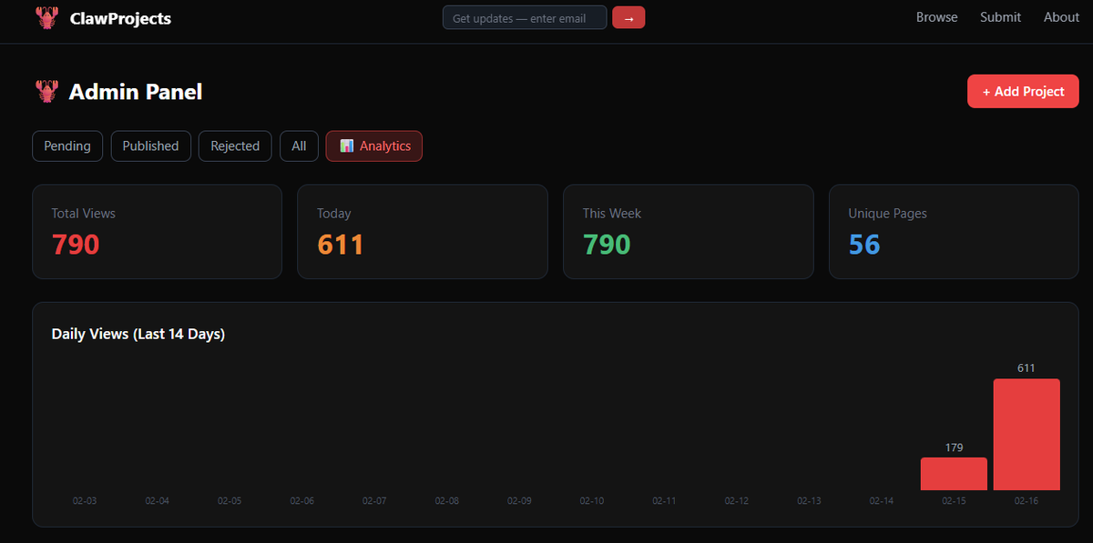Switch to the All tab
Screen dimensions: 1093x543
[x=299, y=146]
